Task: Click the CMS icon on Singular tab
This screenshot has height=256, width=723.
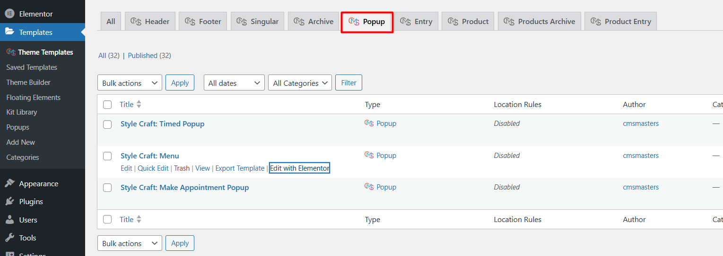Action: (x=242, y=21)
